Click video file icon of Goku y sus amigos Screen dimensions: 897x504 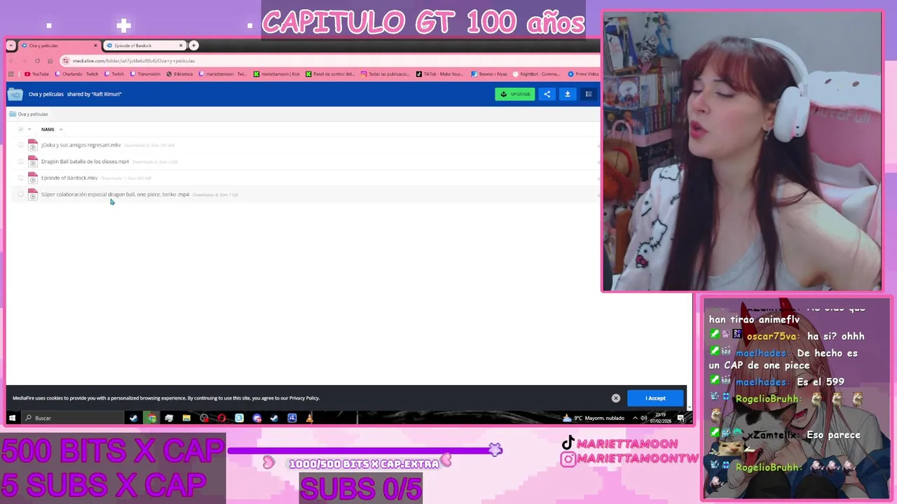tap(32, 145)
